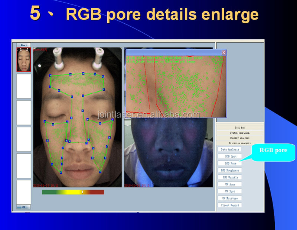Open the Tool box menu

coord(240,127)
